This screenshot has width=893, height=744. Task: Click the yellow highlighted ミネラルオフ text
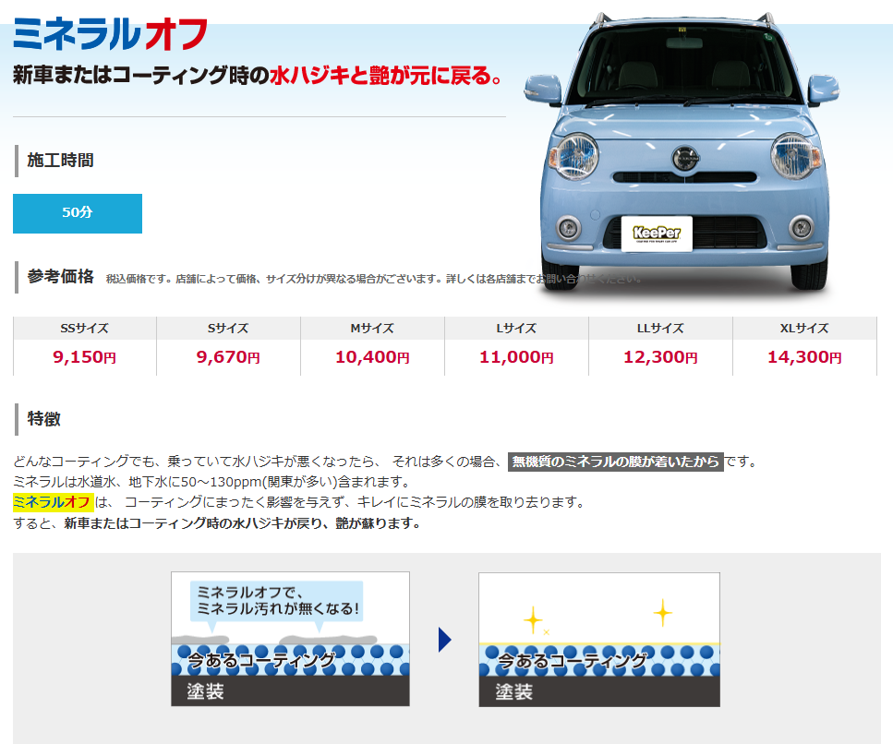(x=53, y=502)
